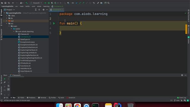This screenshot has height=107, width=190.
Task: Click 'kotlin' in the breadcrumb bar
Action: pos(28,6)
